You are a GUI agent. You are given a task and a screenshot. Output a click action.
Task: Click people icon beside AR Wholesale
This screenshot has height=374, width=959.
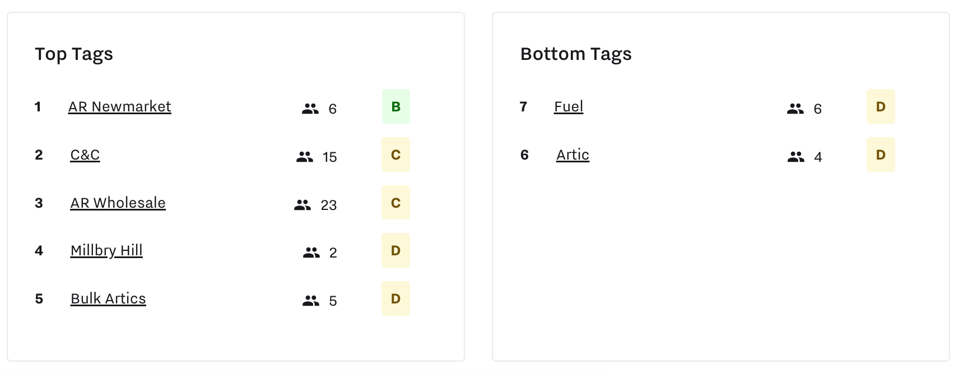pyautogui.click(x=302, y=205)
